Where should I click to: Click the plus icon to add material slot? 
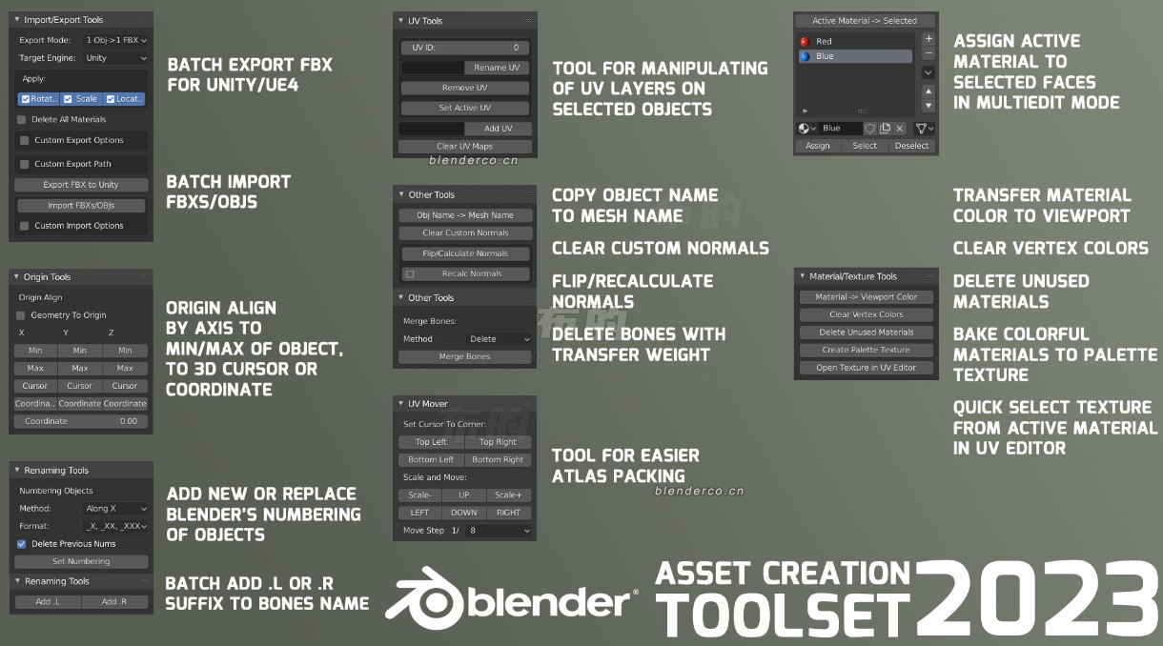coord(928,40)
